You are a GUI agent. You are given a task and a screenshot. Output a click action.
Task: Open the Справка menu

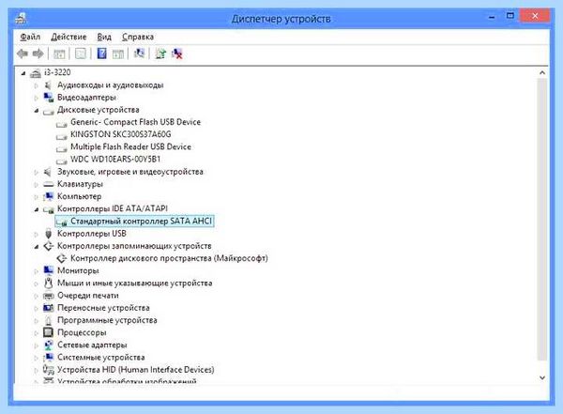[138, 37]
